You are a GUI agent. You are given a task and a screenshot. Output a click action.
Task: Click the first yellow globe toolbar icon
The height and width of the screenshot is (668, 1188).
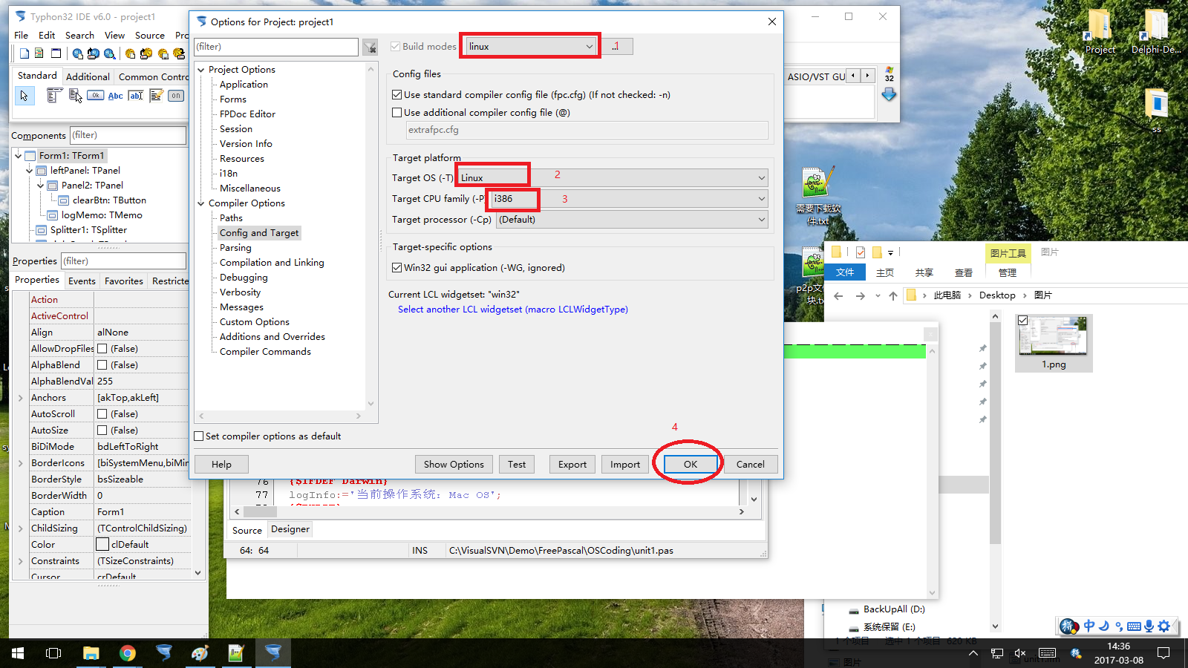130,53
